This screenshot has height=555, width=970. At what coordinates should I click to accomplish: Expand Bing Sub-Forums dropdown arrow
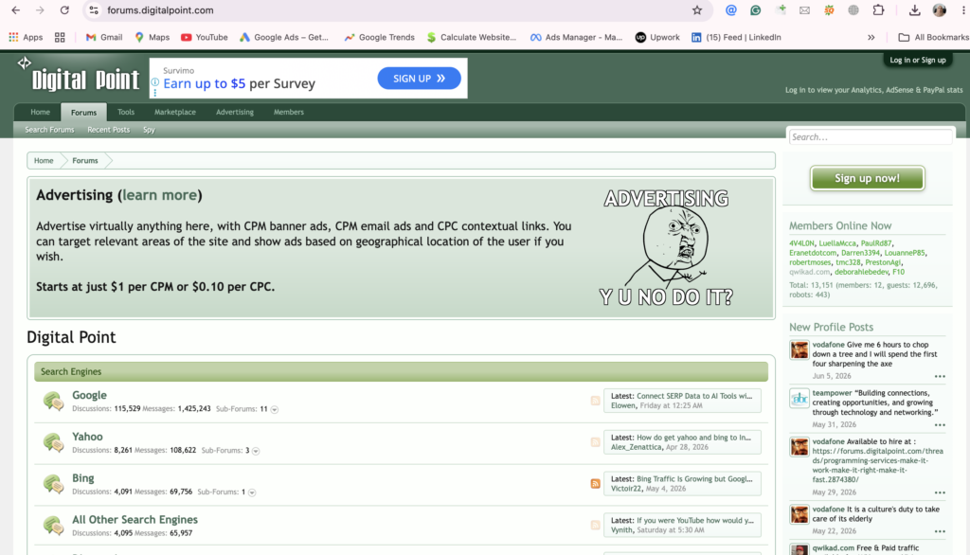(x=252, y=492)
